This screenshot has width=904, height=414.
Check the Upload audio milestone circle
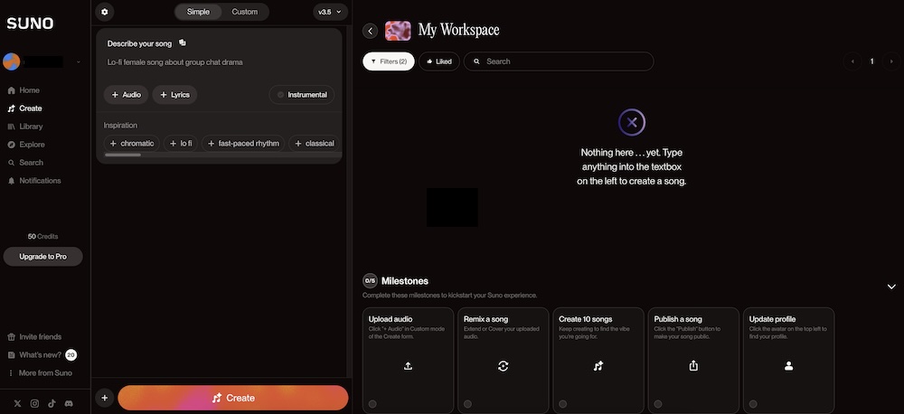[372, 404]
